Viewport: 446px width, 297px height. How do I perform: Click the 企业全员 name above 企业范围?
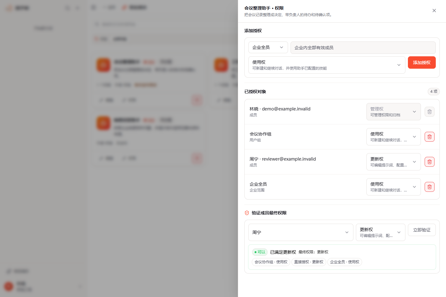click(x=258, y=184)
